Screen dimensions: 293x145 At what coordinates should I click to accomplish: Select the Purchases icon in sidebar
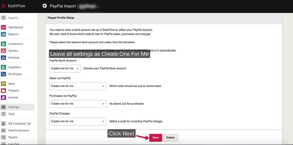click(3, 74)
